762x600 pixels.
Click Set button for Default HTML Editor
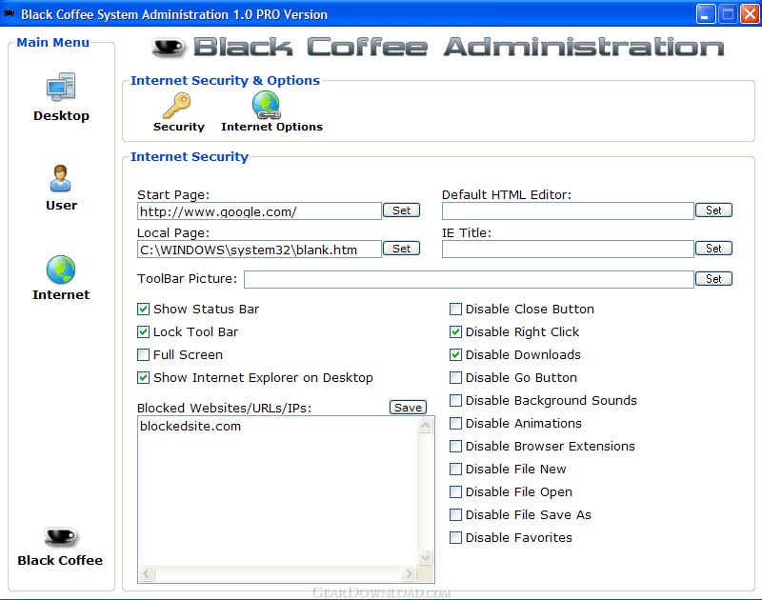pyautogui.click(x=713, y=210)
